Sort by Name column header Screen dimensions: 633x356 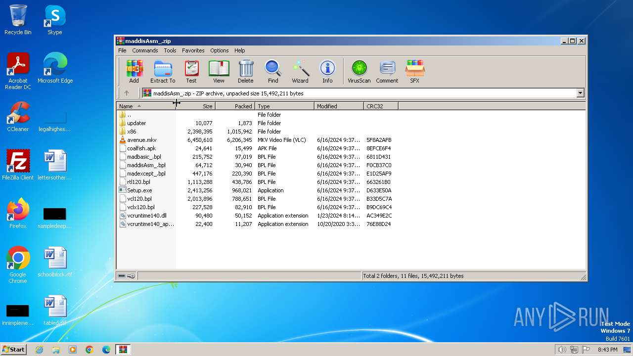146,106
